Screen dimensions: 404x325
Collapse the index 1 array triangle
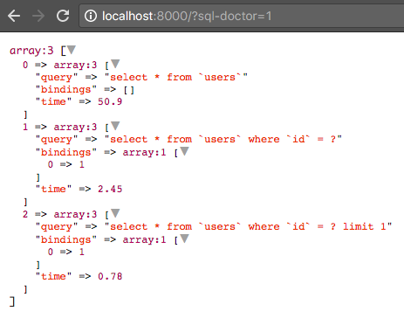[x=115, y=126]
